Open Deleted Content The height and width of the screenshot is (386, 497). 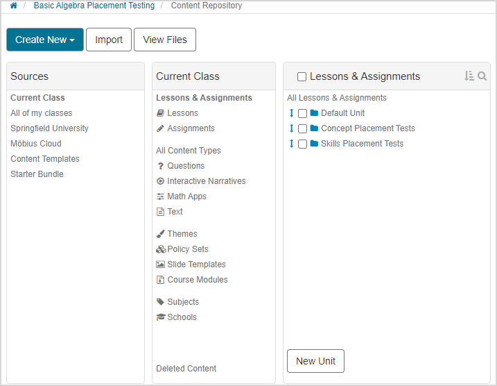click(x=186, y=369)
